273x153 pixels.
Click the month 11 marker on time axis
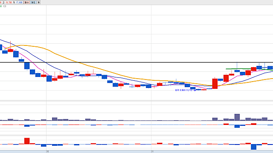tap(152, 151)
